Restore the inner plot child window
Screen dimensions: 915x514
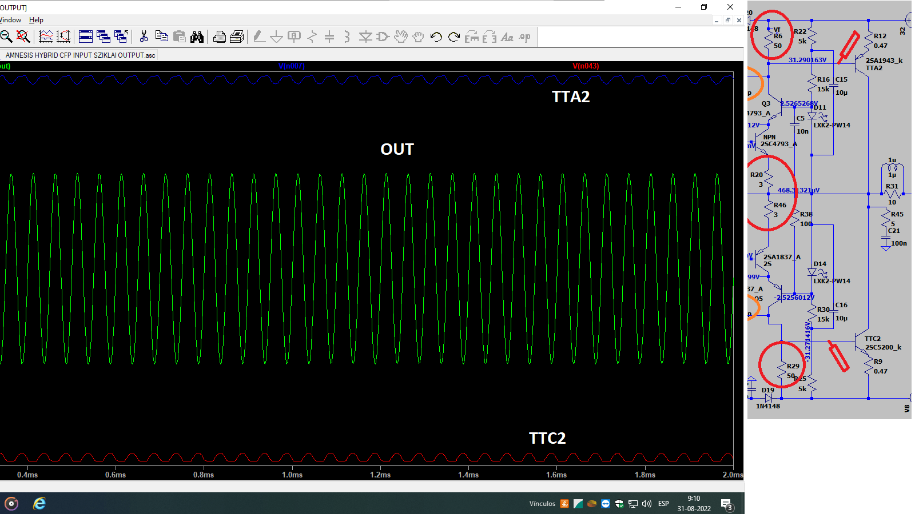728,21
